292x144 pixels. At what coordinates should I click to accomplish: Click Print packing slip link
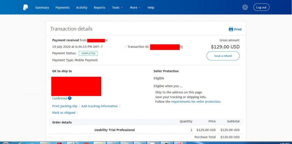(65, 106)
